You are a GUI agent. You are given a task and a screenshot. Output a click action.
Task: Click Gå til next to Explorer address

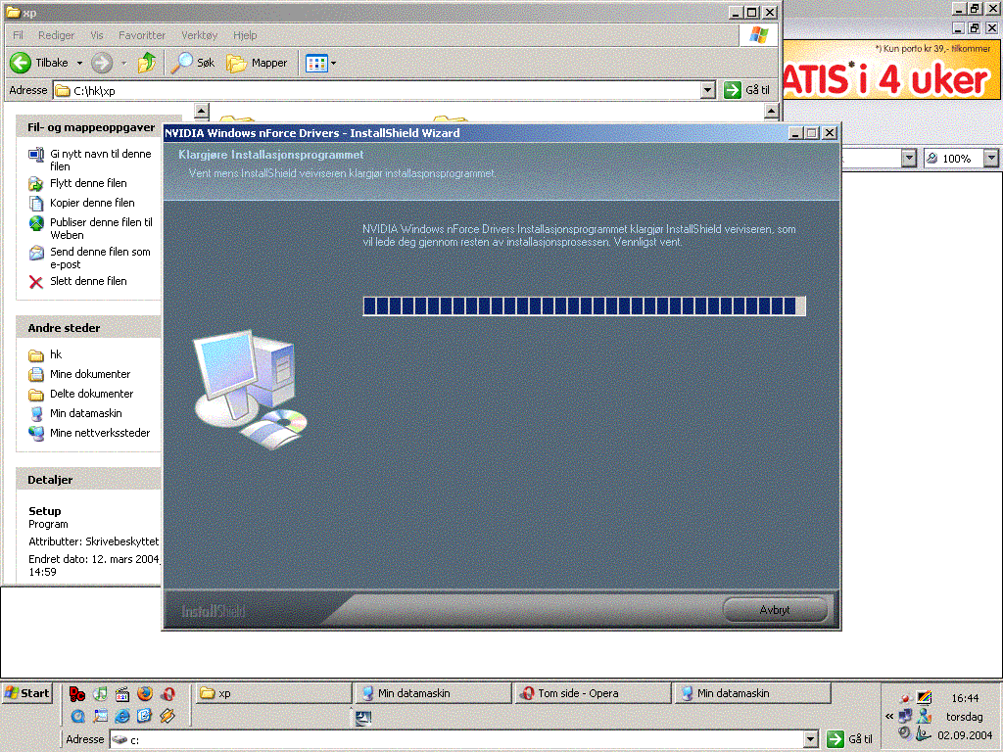pos(747,90)
